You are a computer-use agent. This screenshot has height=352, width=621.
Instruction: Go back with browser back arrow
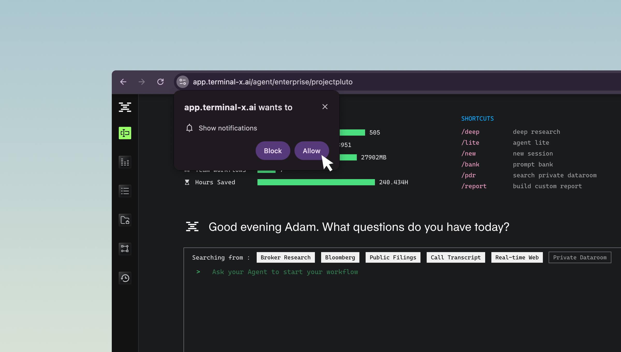coord(123,82)
